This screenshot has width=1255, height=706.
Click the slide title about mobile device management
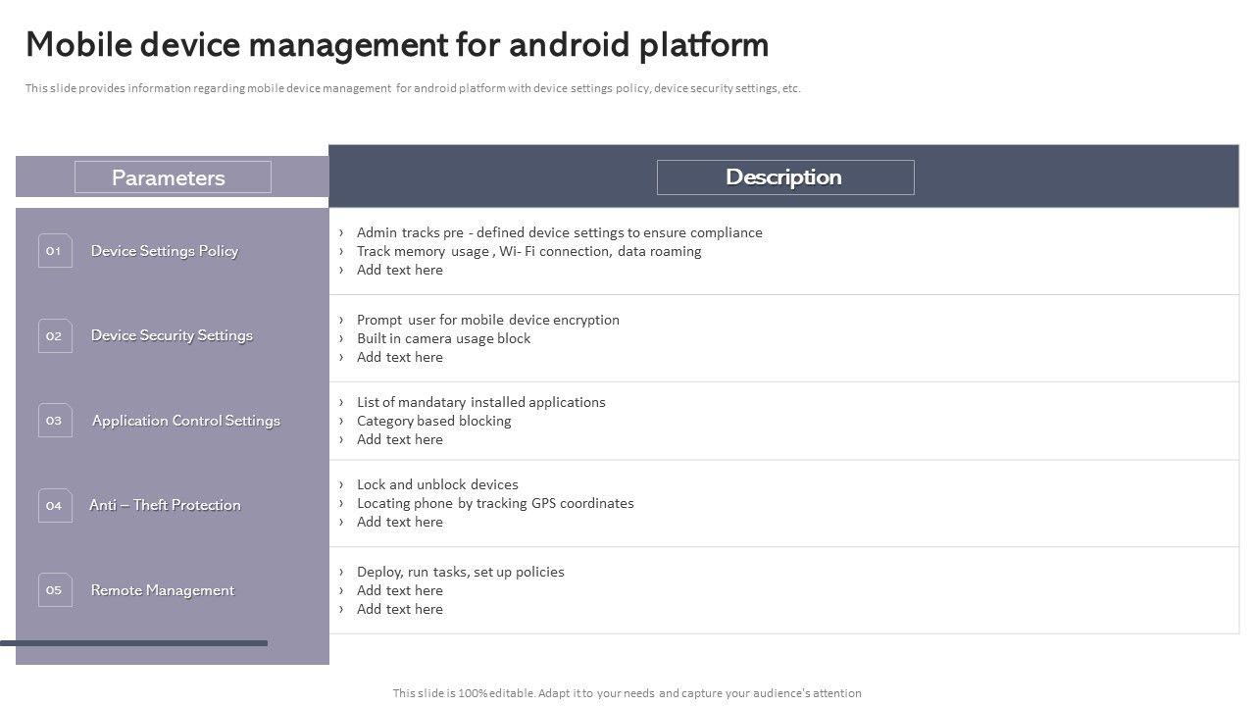(397, 45)
